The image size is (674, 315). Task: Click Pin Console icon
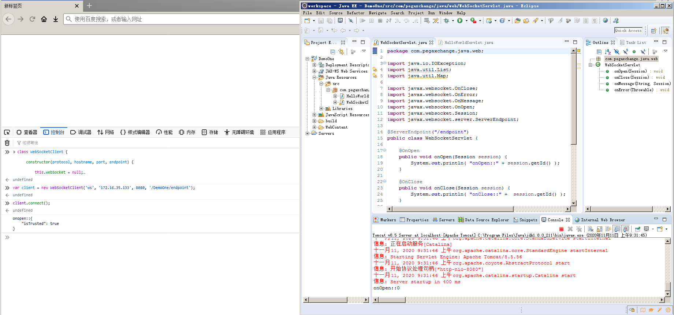(637, 229)
